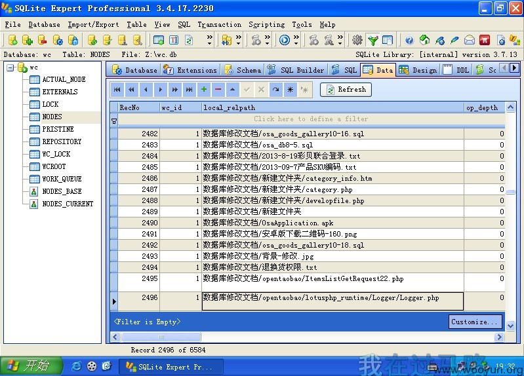Click the Execute SQL play icon

285,40
